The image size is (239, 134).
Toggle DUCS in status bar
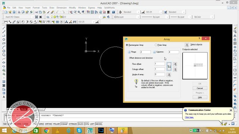[x=81, y=124]
